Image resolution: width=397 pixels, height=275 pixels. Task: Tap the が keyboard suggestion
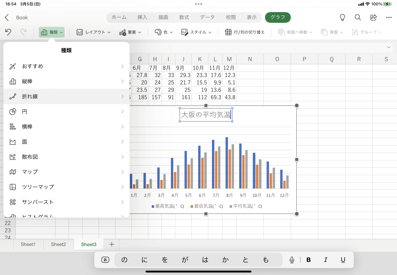(185, 260)
